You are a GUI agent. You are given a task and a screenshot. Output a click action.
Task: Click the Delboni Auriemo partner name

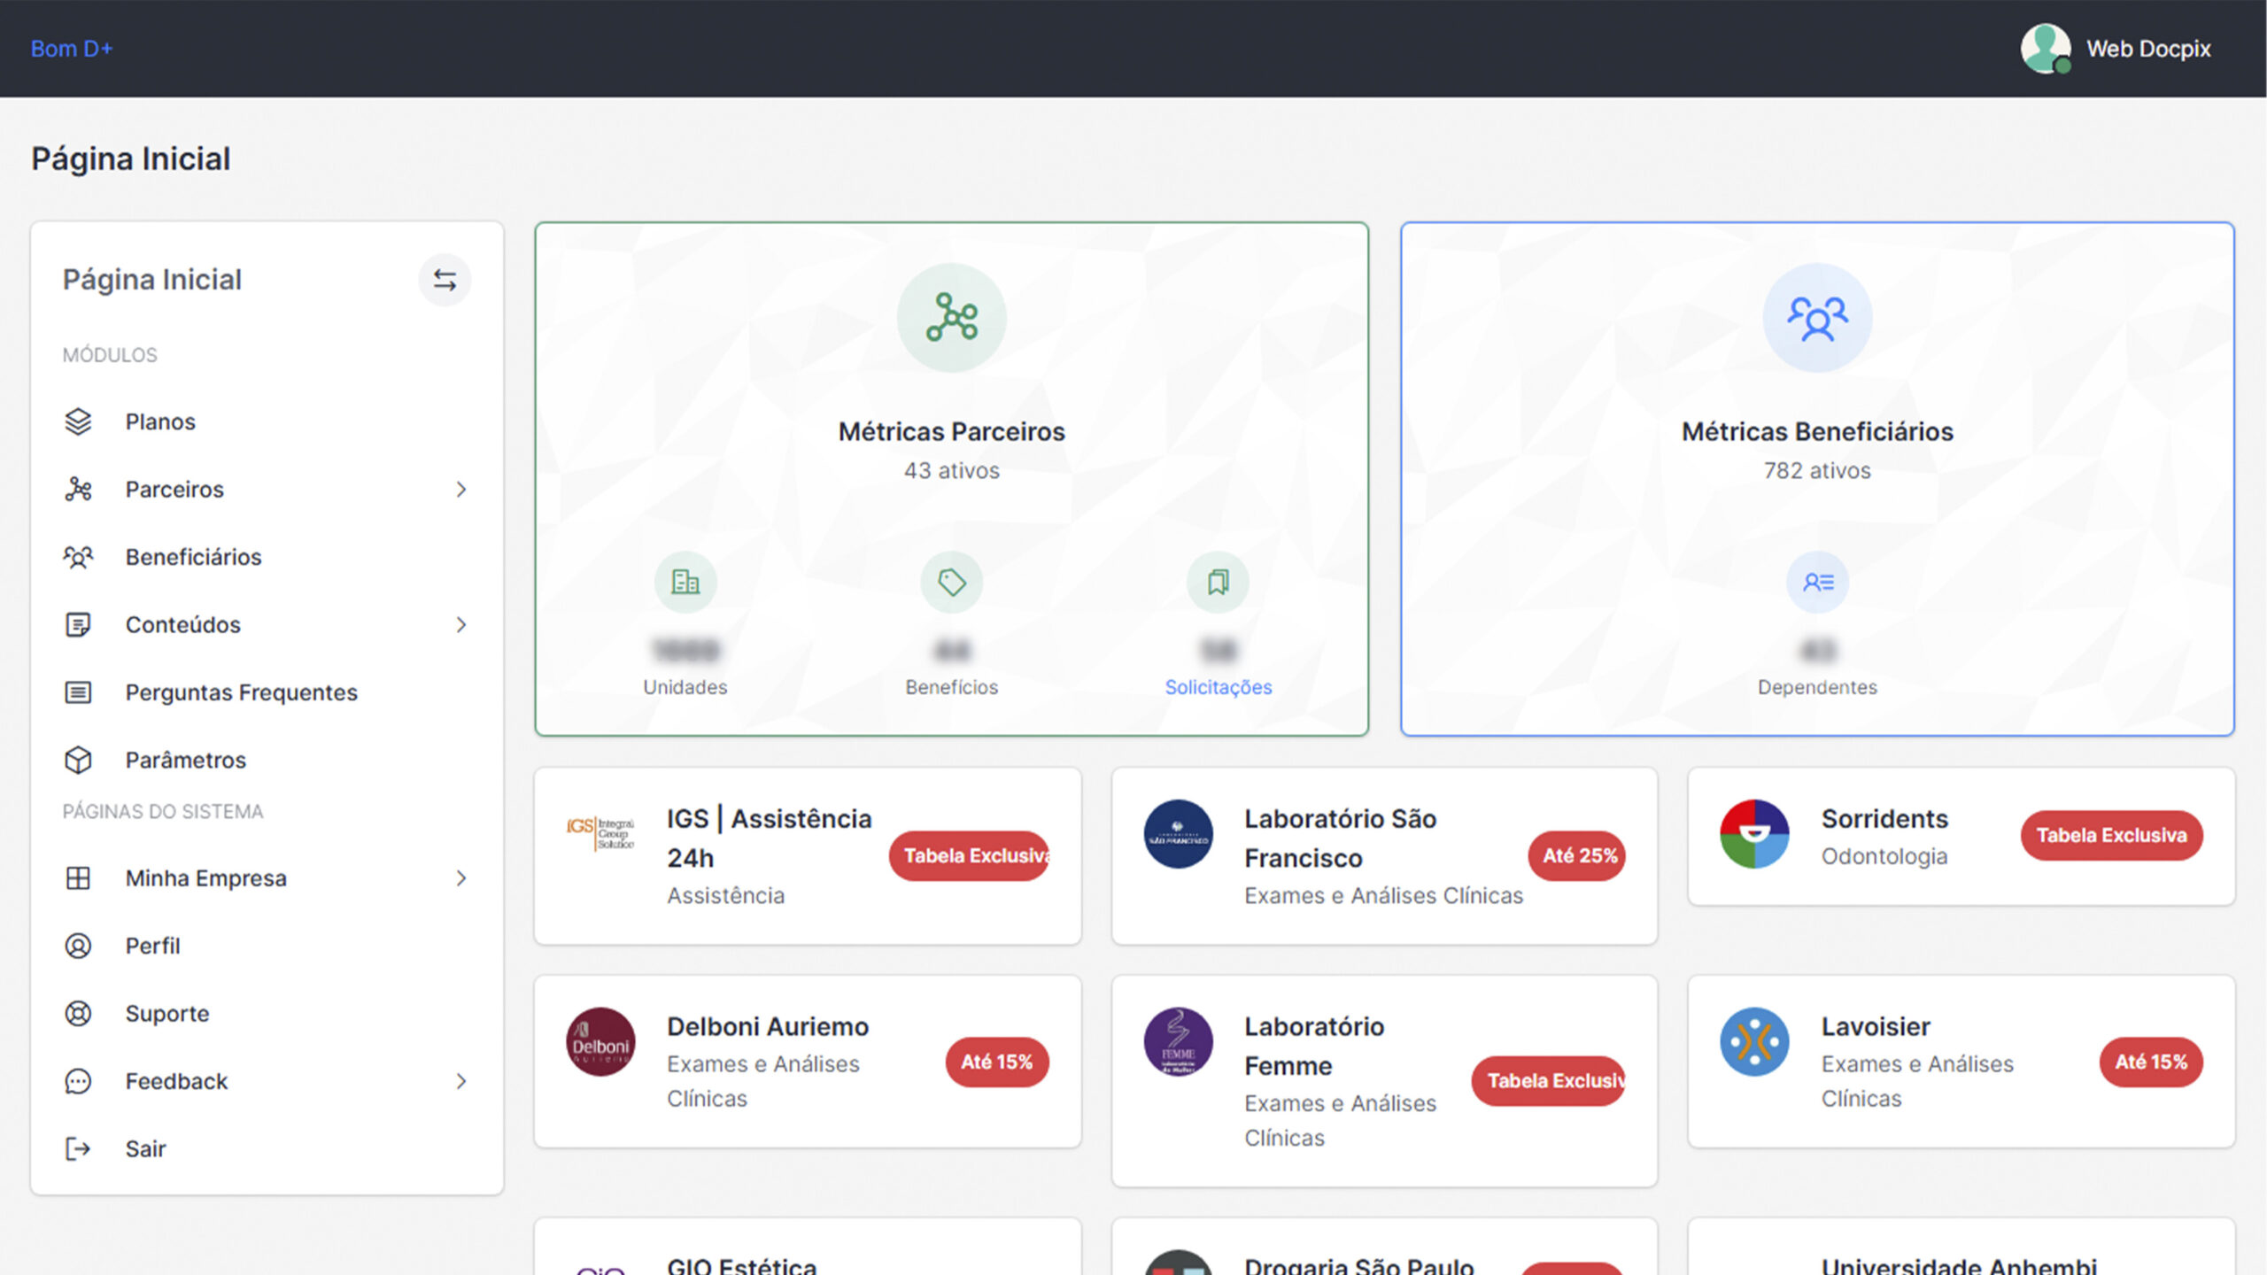pos(768,1026)
